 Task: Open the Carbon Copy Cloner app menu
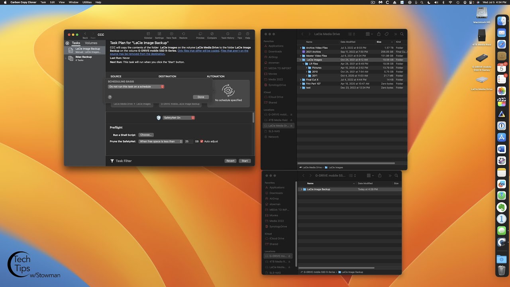[23, 2]
